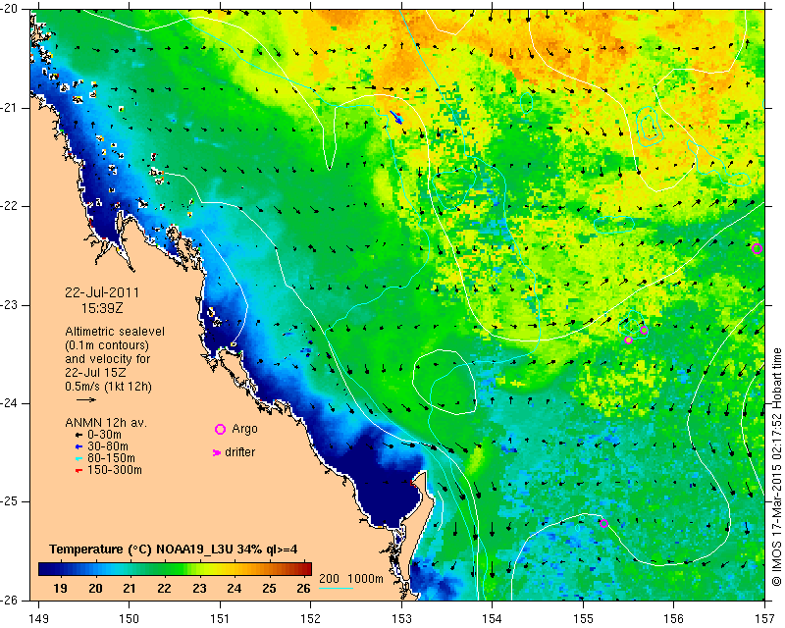Click the colorbar tick label 19

tap(60, 589)
